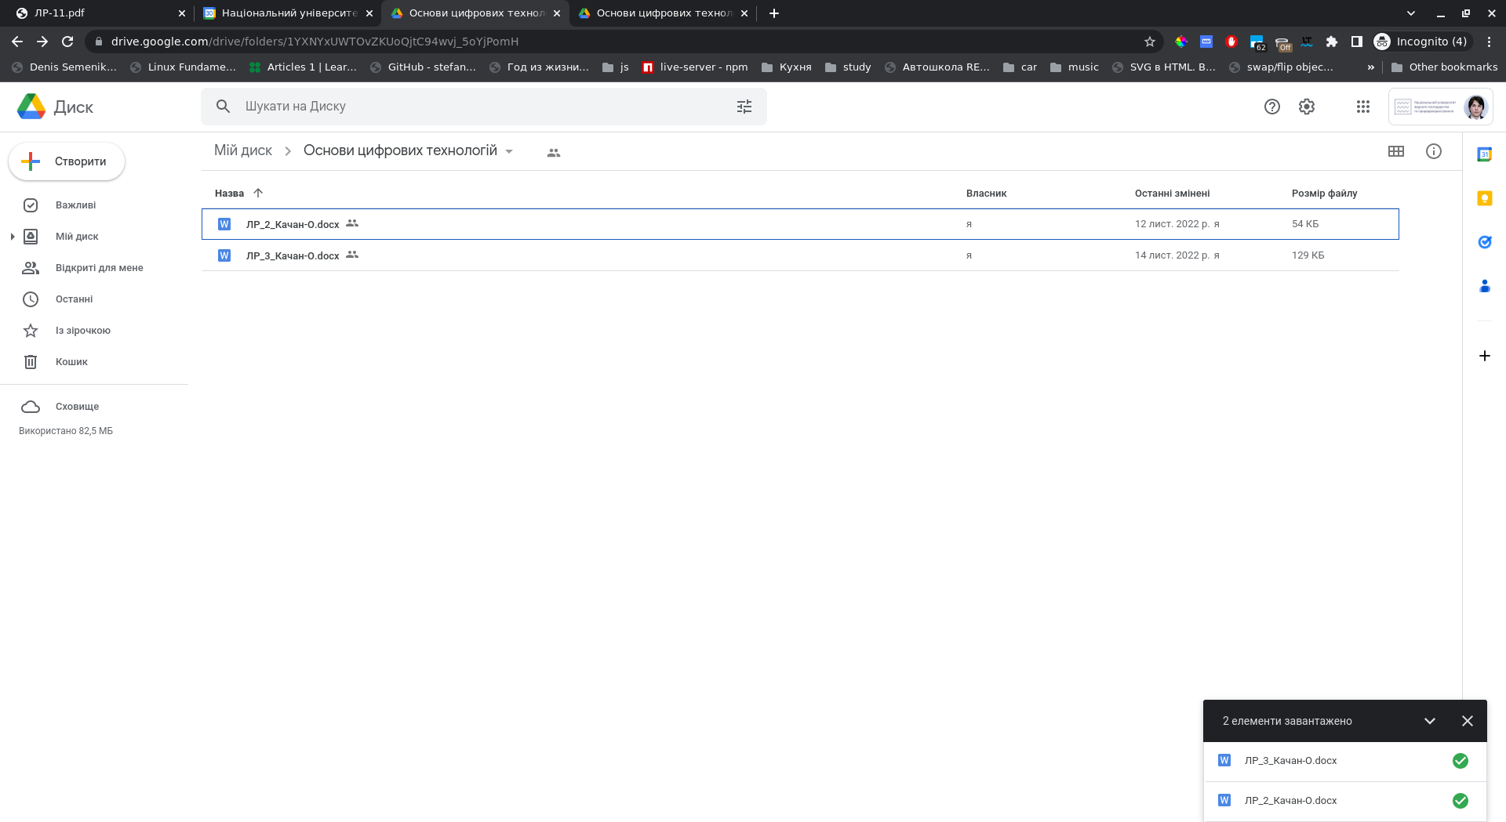Show folder details info panel
1506x822 pixels.
point(1433,151)
